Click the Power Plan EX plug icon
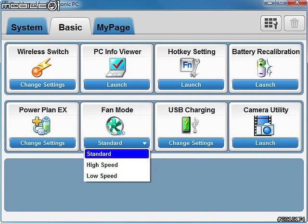 point(41,126)
